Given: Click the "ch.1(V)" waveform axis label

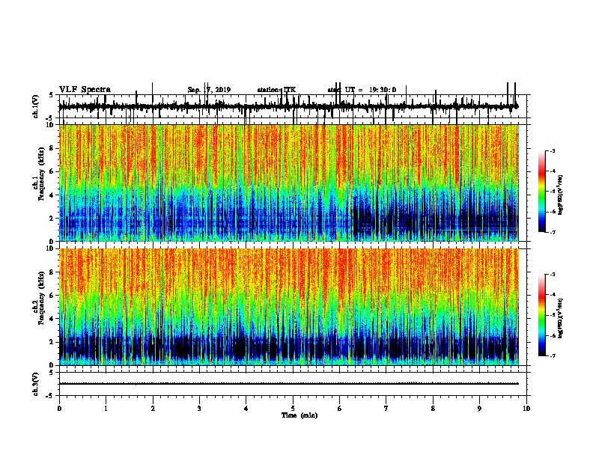Looking at the screenshot, I should (35, 106).
